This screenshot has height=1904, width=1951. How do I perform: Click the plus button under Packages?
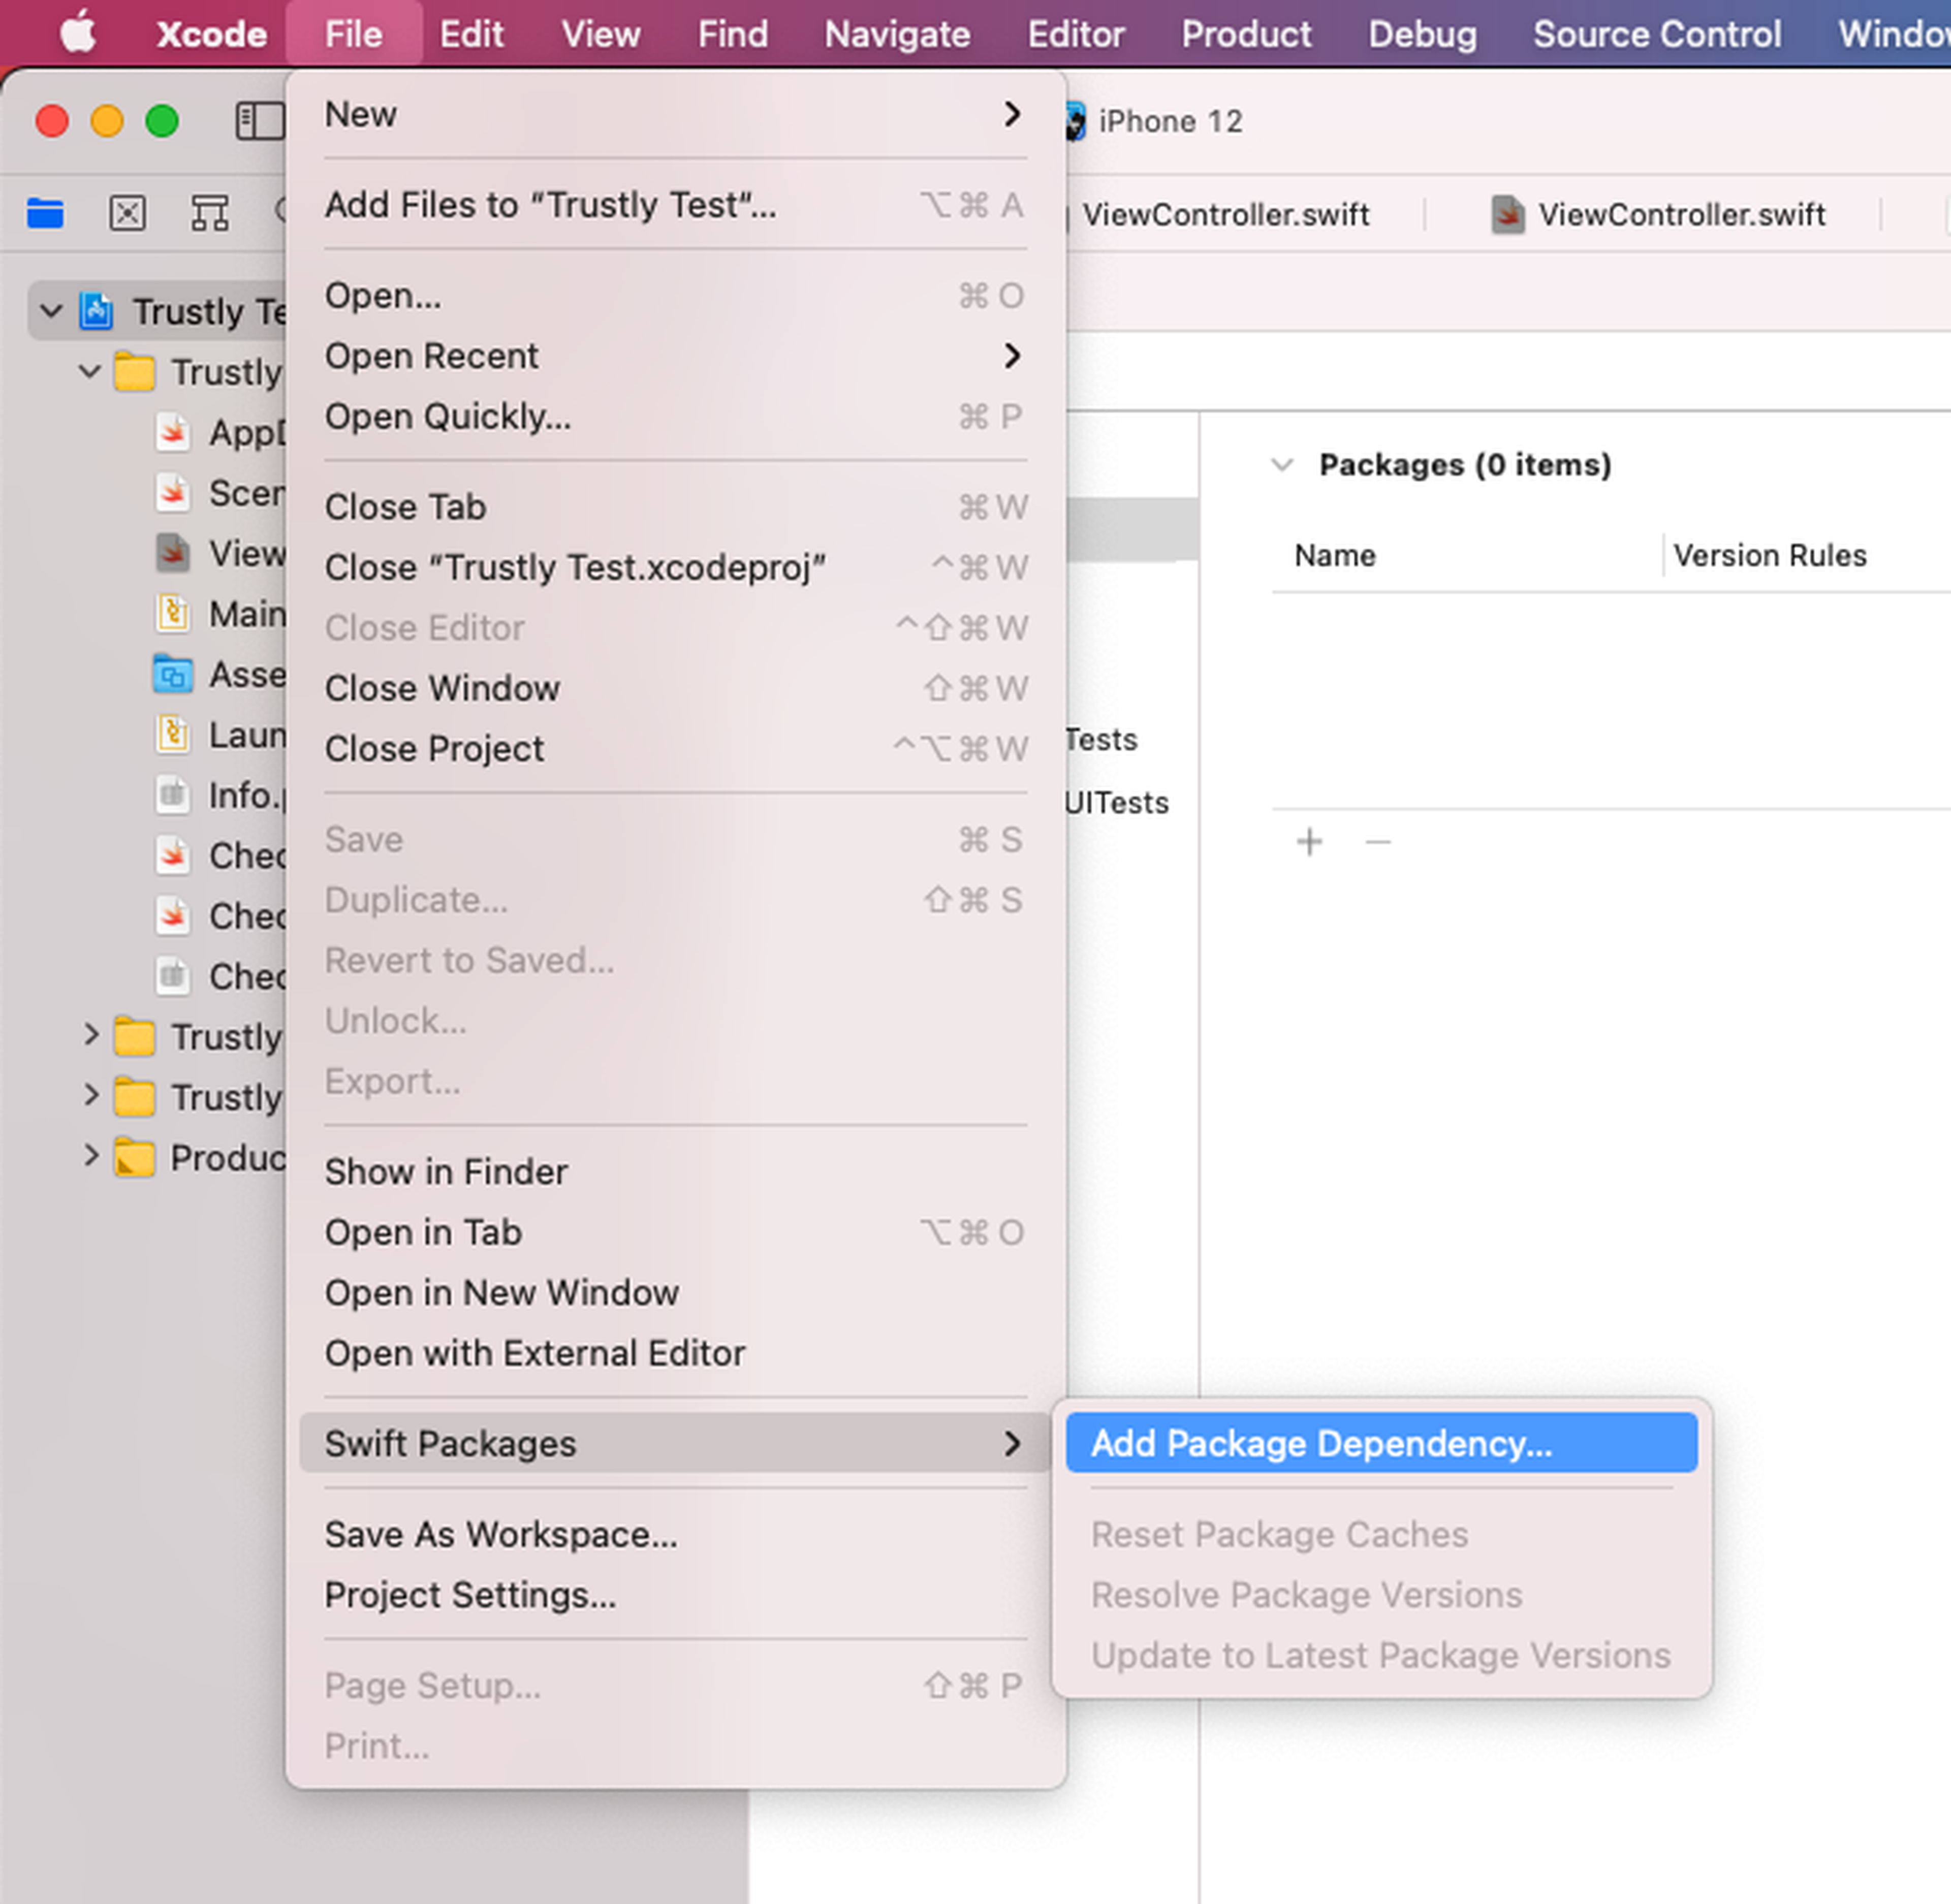pos(1309,842)
